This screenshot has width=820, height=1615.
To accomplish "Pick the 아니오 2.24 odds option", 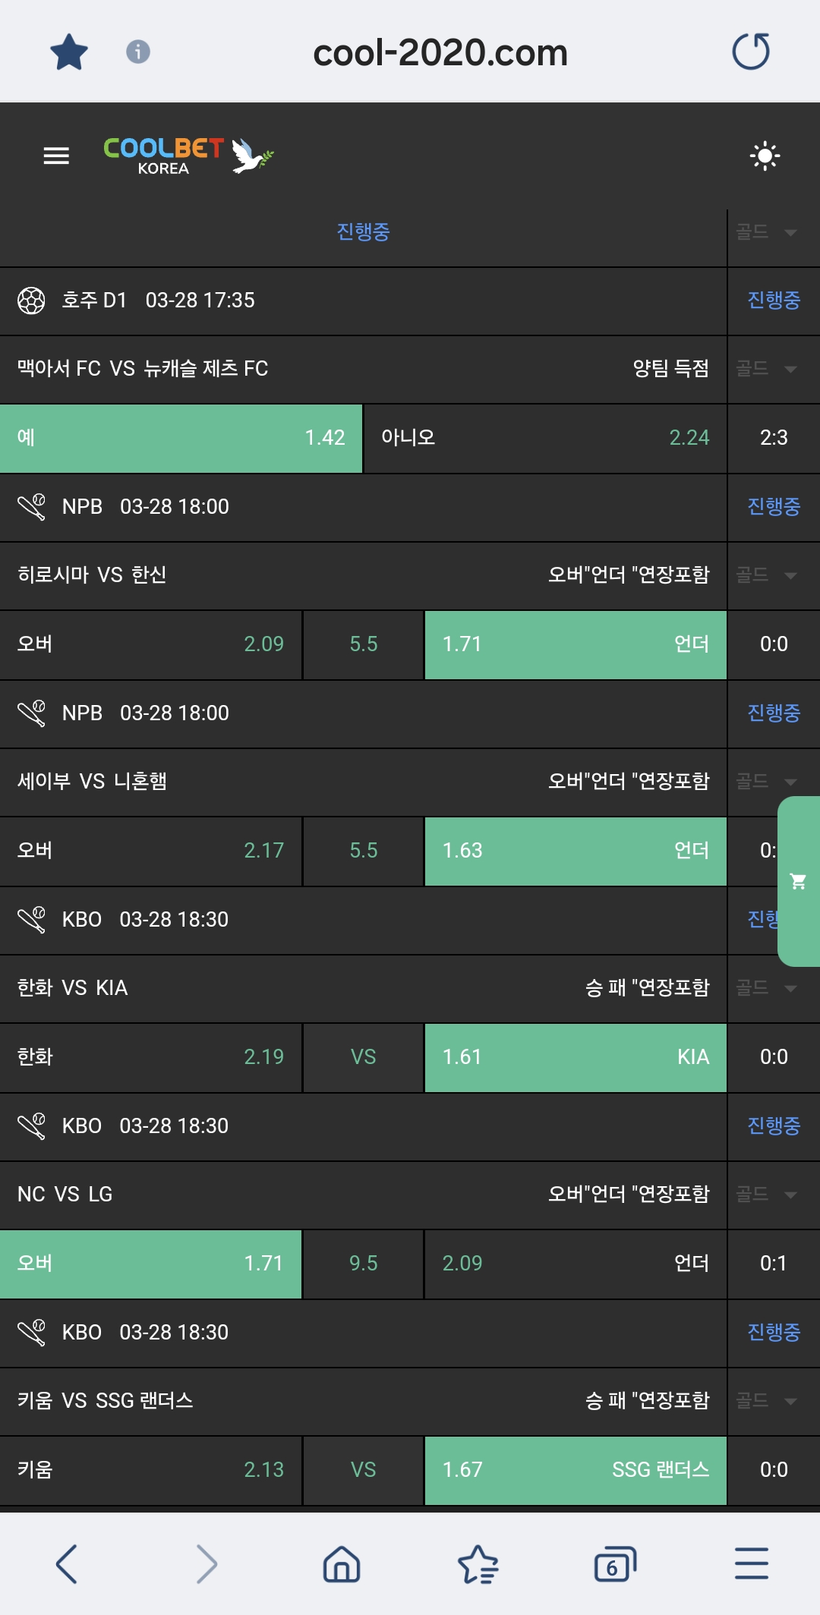I will tap(545, 438).
